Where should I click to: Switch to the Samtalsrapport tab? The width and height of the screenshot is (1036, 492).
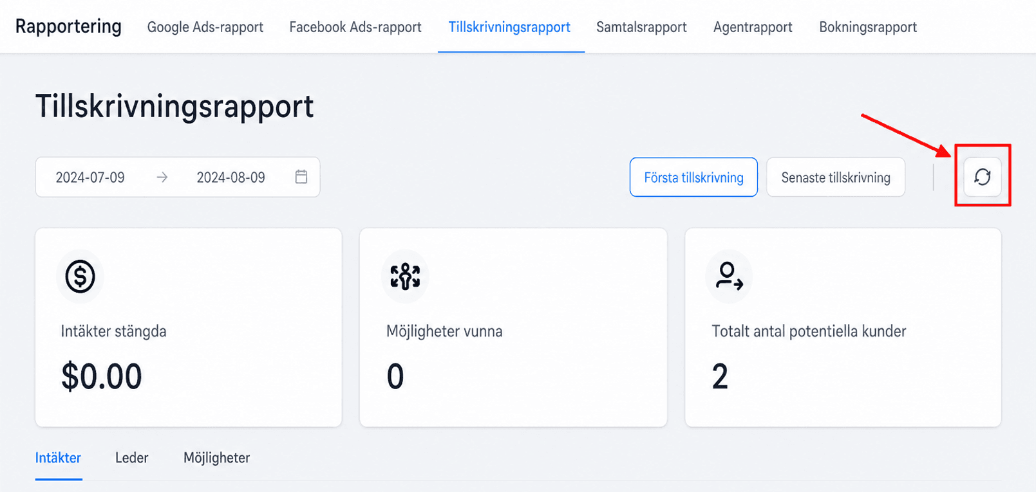[641, 27]
